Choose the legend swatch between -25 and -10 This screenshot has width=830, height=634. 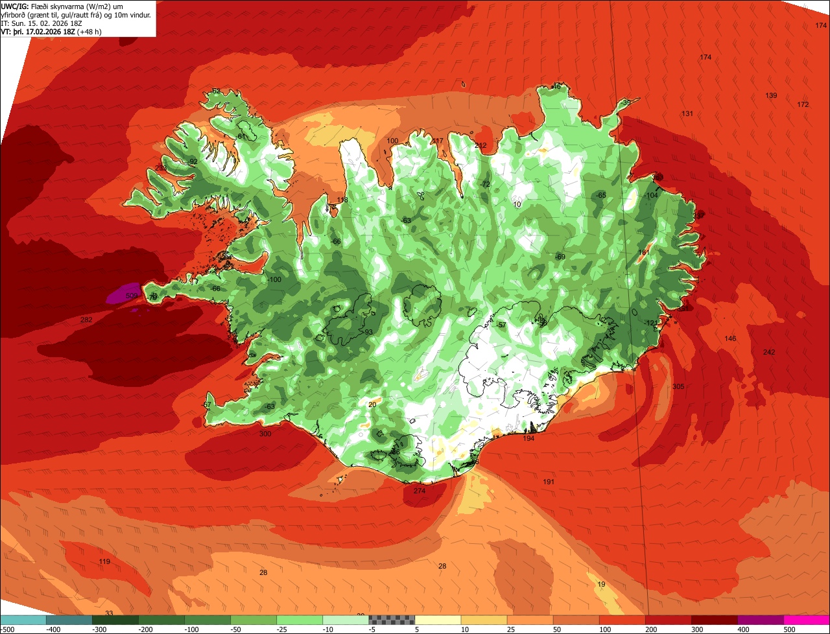(x=299, y=620)
